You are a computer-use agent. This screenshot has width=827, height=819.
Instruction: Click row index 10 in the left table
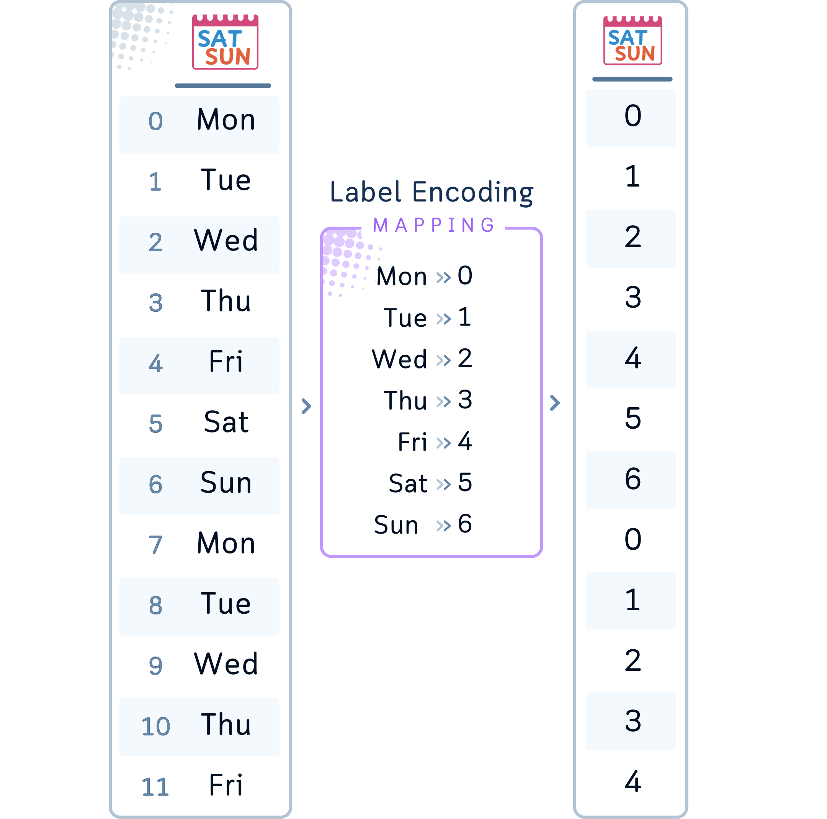[156, 726]
